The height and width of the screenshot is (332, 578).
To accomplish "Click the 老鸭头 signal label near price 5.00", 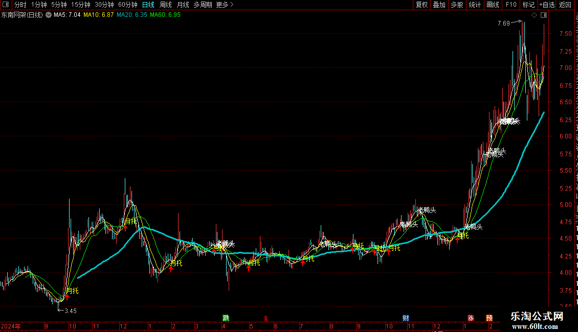I will [427, 210].
